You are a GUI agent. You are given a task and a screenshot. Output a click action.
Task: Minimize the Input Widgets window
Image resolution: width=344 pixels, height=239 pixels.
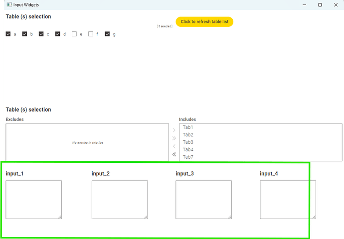pos(305,4)
